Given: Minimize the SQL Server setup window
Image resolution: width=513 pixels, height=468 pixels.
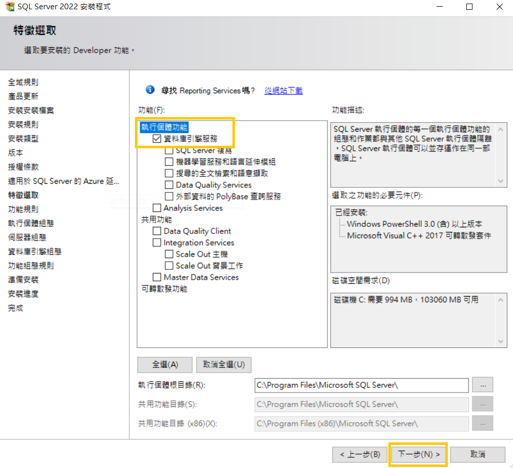Looking at the screenshot, I should pyautogui.click(x=440, y=7).
